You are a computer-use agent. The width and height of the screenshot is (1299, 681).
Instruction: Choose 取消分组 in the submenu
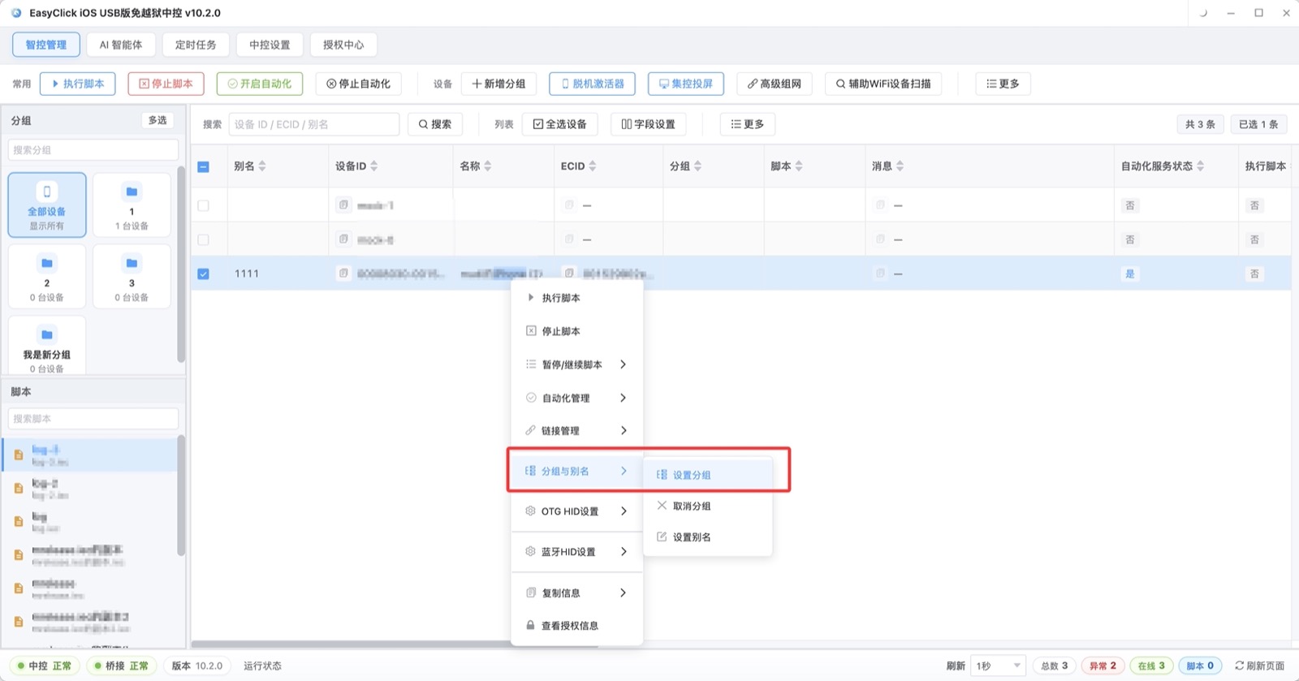click(707, 506)
